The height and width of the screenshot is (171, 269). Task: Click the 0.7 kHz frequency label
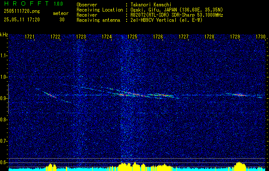(x=3, y=141)
